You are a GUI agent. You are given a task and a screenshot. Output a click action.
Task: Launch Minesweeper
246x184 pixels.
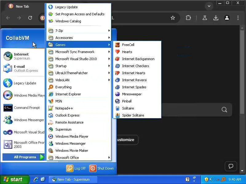pos(137,94)
